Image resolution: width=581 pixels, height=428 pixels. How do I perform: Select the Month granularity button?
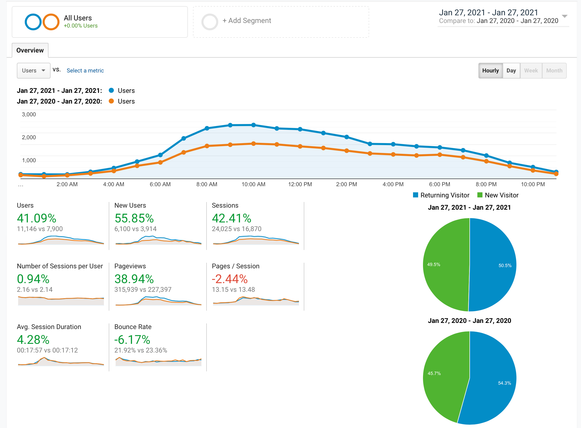tap(554, 70)
